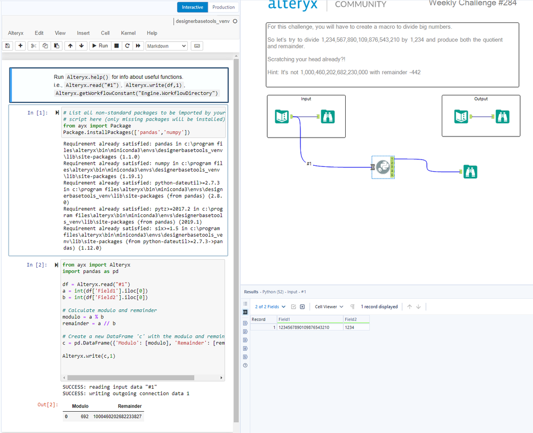Image resolution: width=533 pixels, height=433 pixels.
Task: Go to next record down arrow in results
Action: click(418, 307)
